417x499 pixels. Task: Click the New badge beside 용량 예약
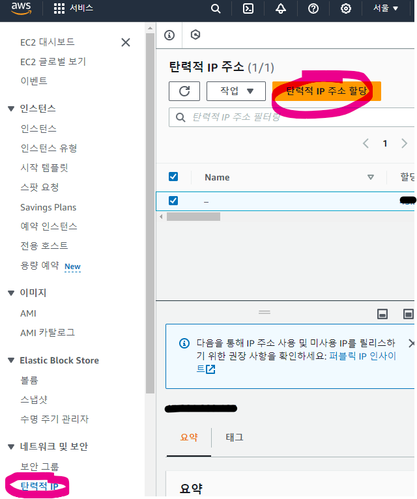(72, 266)
